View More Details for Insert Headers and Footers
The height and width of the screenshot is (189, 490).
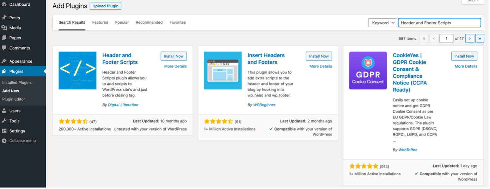[x=321, y=66]
